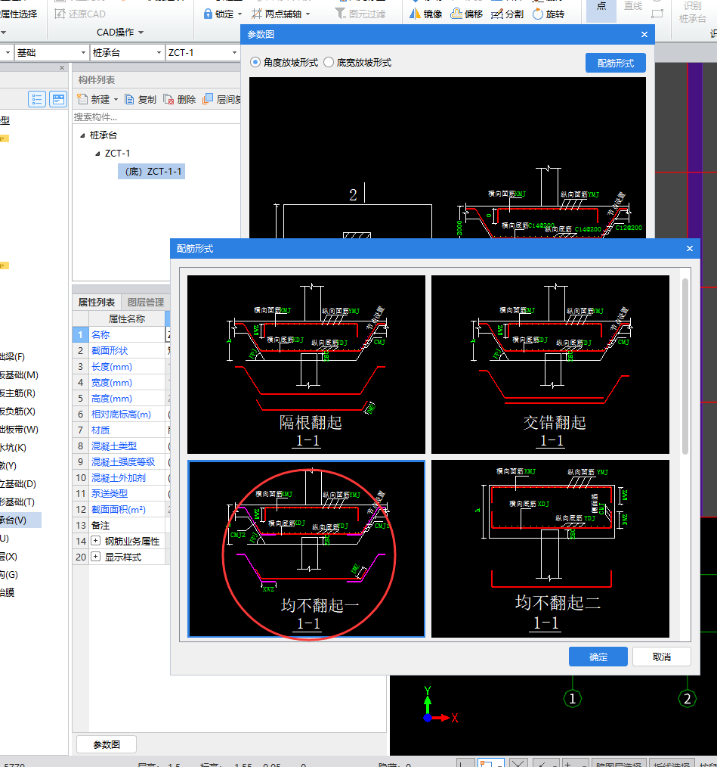Select the 均不翻起二 reinforcement thumbnail
717x767 pixels.
550,549
